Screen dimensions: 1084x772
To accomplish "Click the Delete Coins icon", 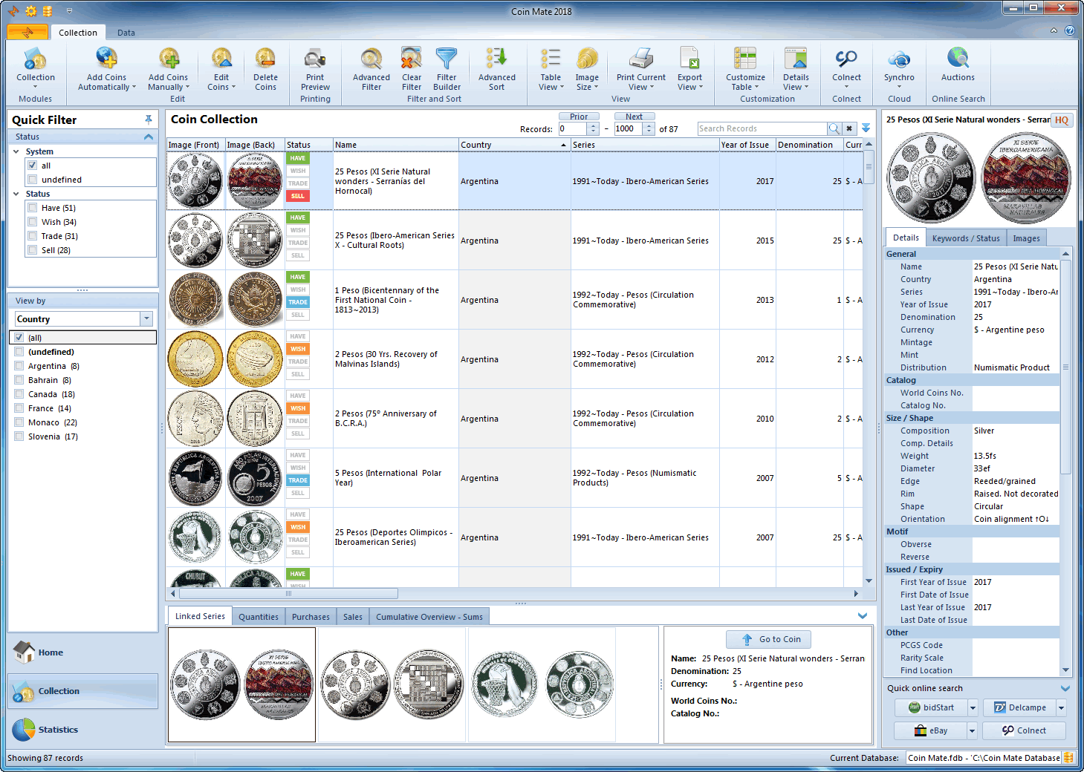I will [265, 59].
